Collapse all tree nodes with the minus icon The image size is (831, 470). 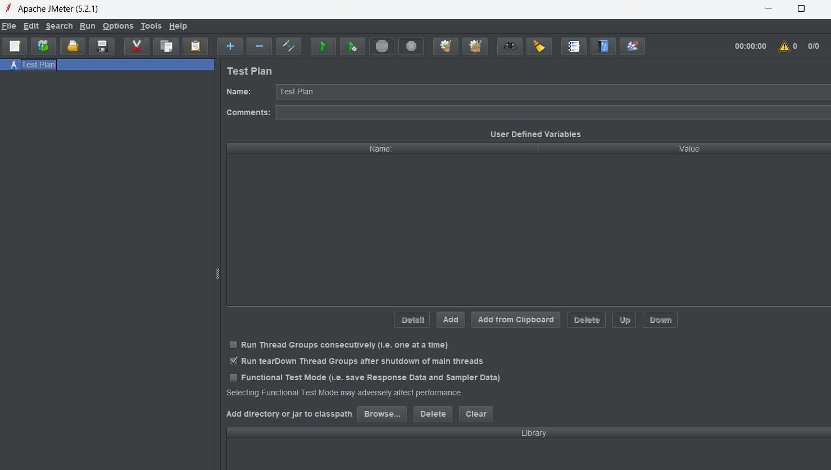259,46
